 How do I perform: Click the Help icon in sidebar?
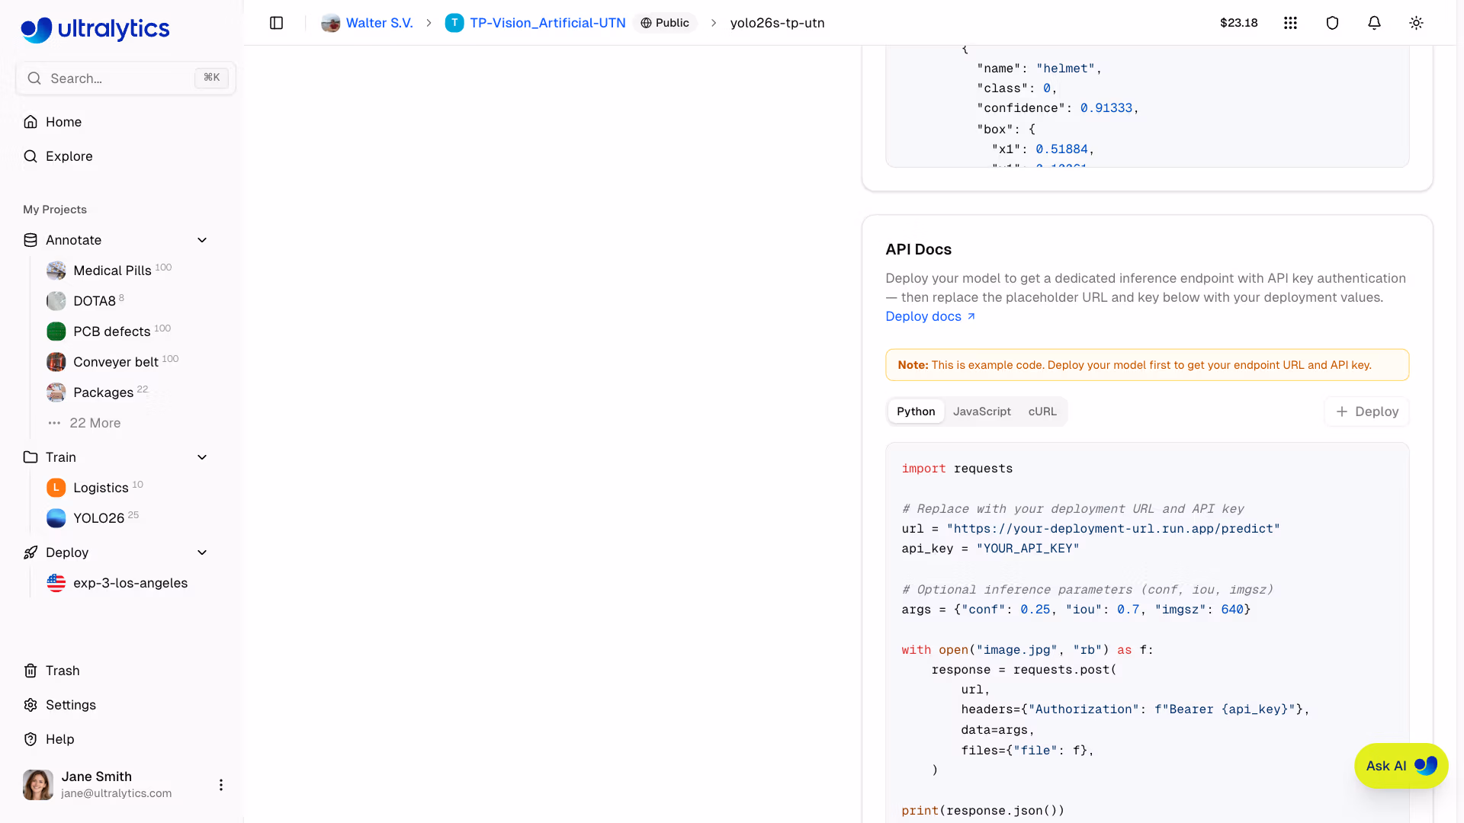click(x=30, y=739)
